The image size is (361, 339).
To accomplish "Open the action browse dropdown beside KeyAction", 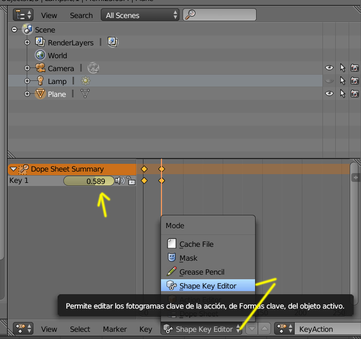I will pos(284,329).
